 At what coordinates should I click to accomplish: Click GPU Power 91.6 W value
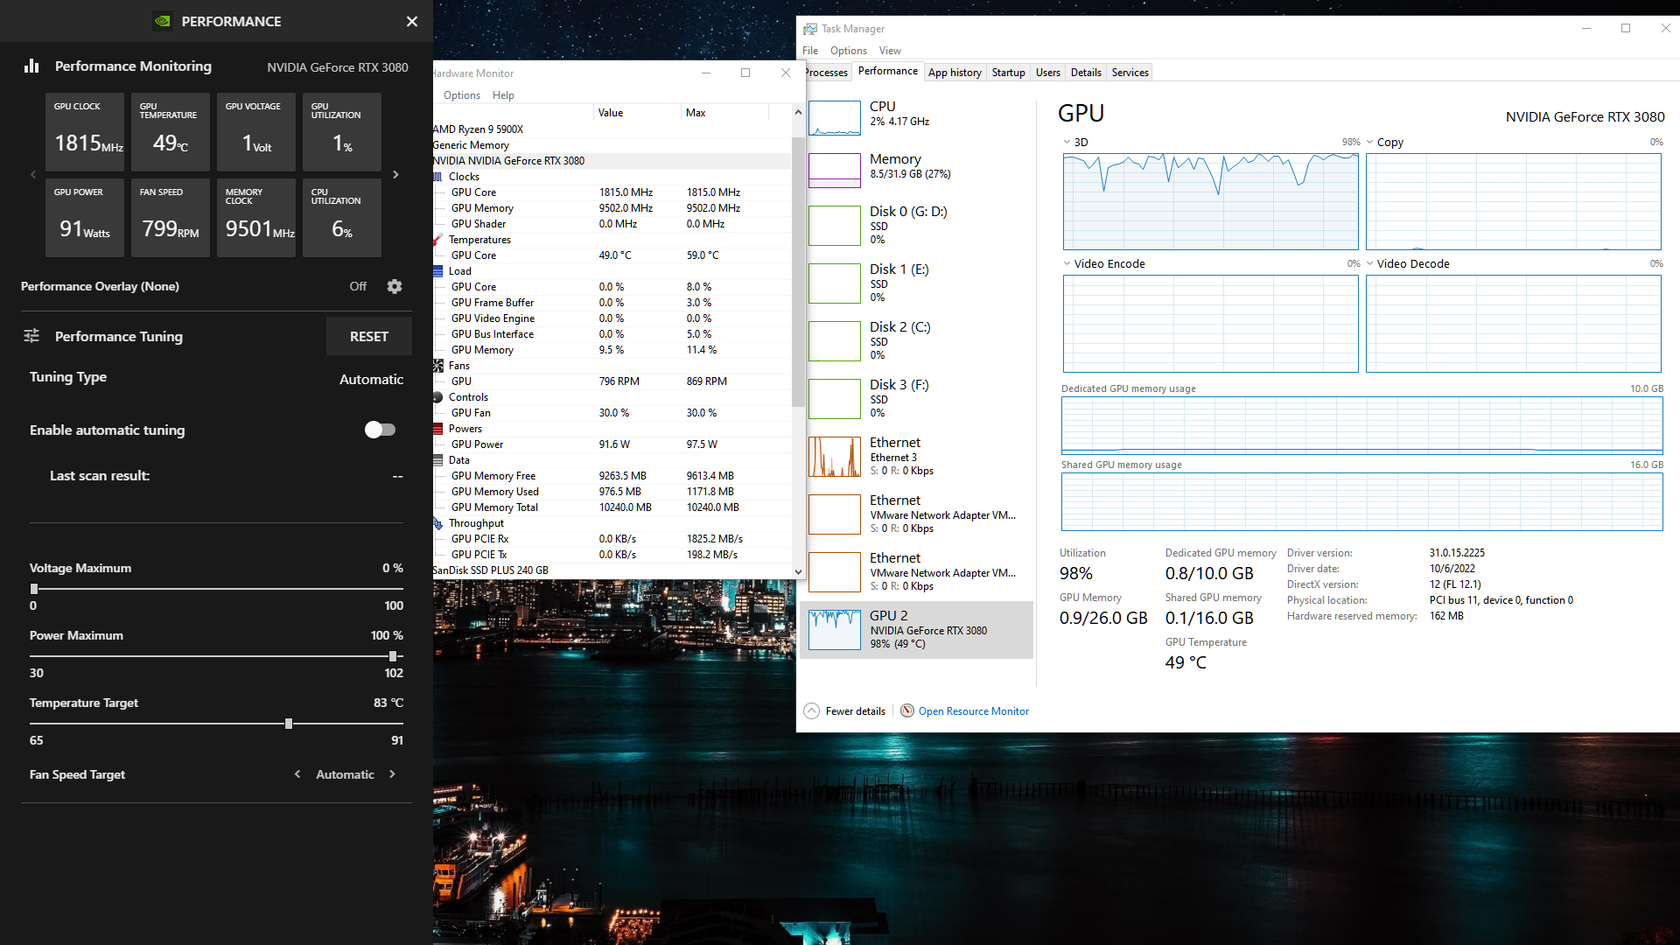(x=614, y=444)
